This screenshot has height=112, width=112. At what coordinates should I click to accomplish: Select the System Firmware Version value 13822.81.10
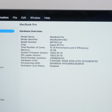pyautogui.click(x=56, y=53)
